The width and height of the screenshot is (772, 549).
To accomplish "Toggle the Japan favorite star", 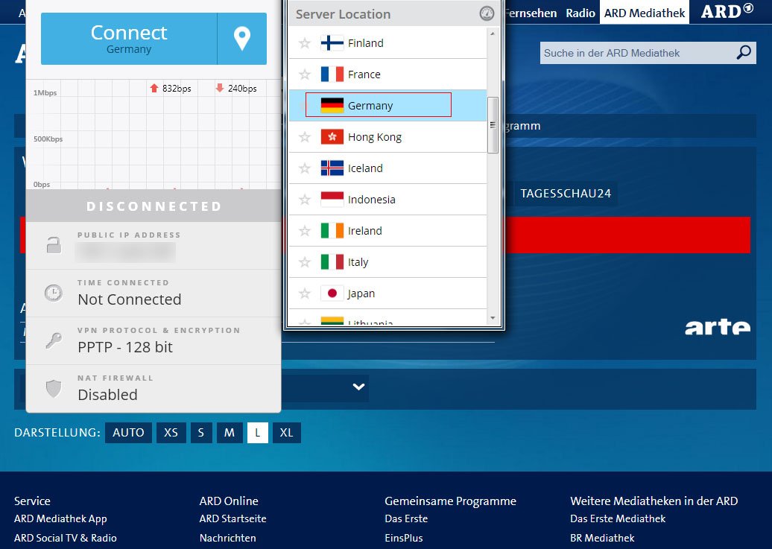I will (305, 293).
